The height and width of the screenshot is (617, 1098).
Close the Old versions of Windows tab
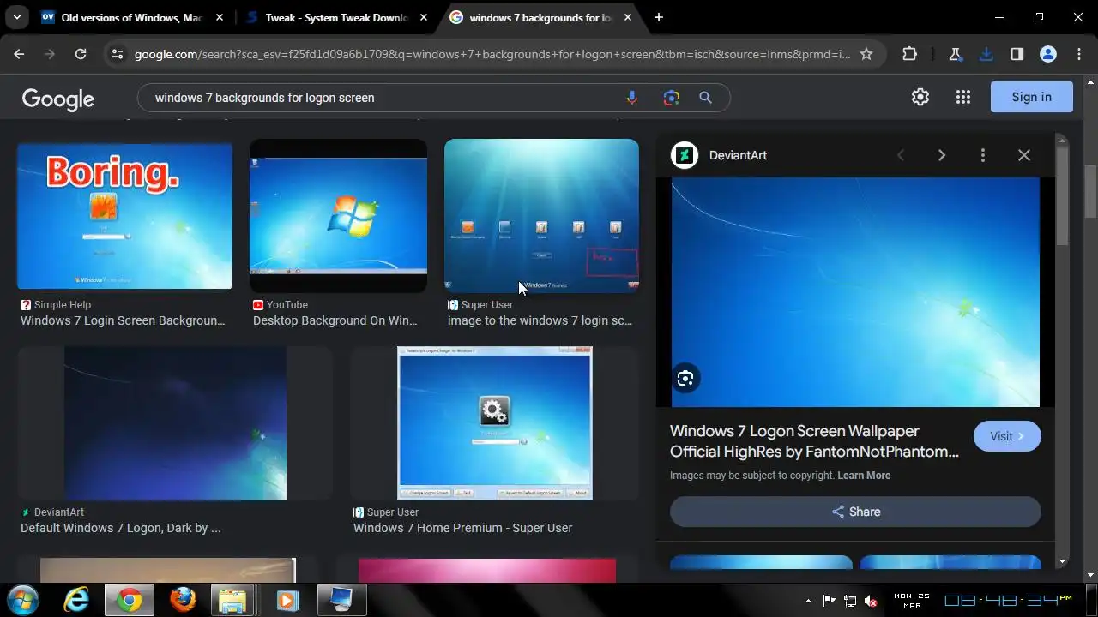[x=220, y=17]
